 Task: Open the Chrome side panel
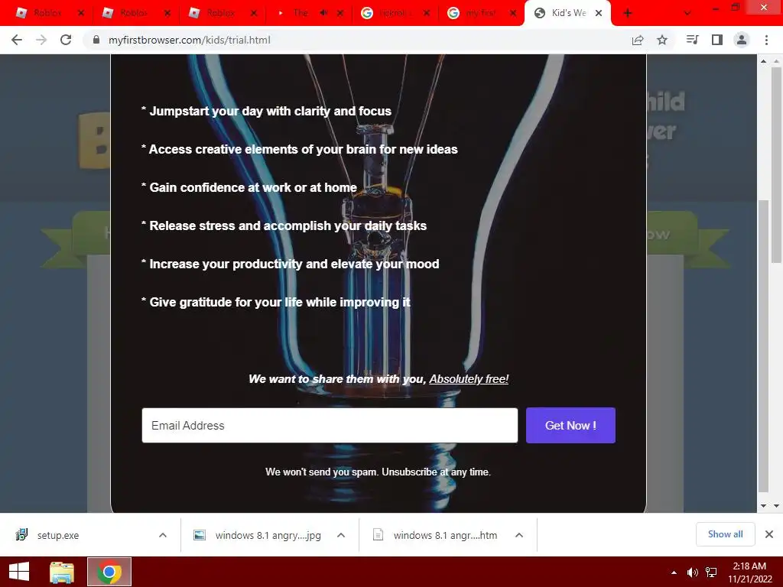(717, 40)
